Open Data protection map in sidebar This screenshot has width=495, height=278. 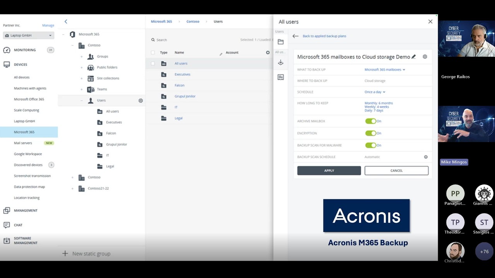click(29, 187)
